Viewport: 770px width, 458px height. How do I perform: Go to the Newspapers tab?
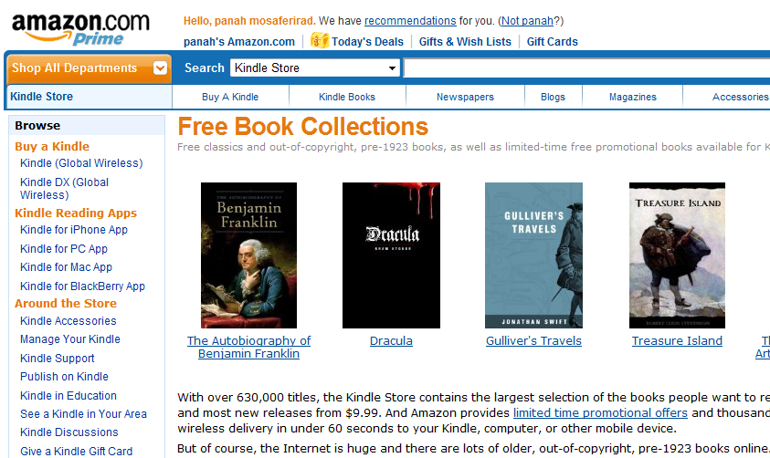(x=465, y=97)
